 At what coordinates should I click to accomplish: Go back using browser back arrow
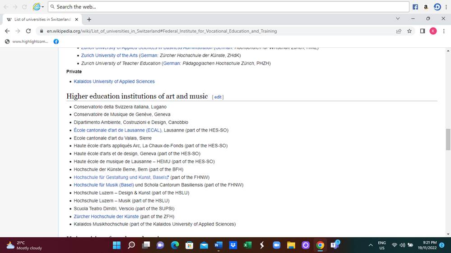[x=7, y=31]
